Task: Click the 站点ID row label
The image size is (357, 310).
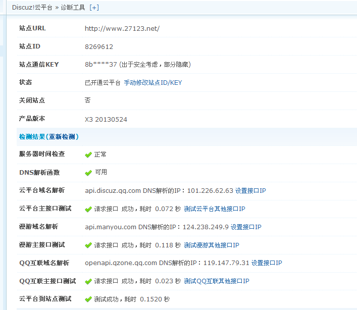Action: (30, 46)
